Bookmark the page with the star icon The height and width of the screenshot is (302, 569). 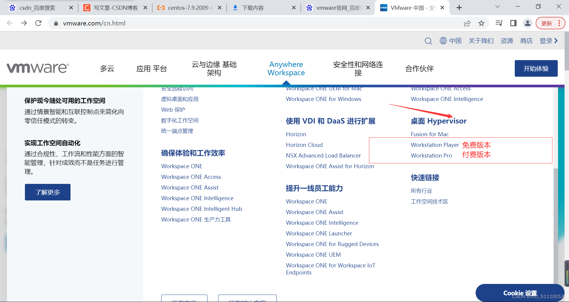coord(481,23)
